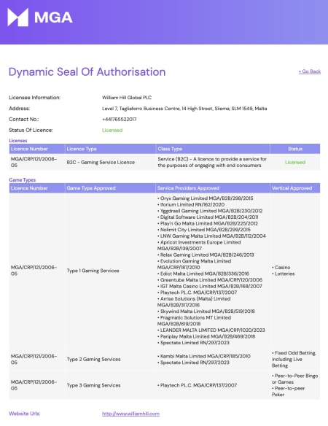The width and height of the screenshot is (328, 426).
Task: Click IGT Malta Casino Limited entry
Action: coord(210,286)
